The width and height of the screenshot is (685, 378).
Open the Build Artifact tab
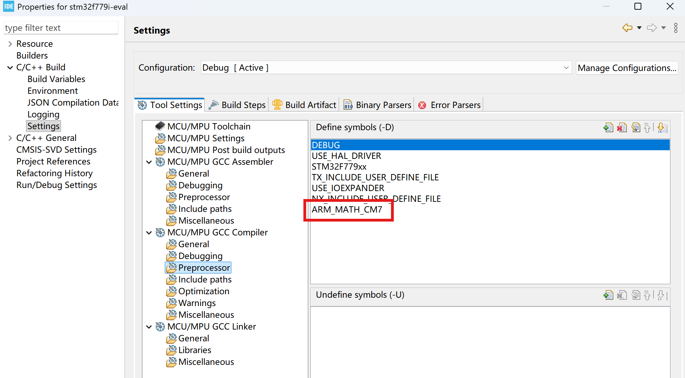pyautogui.click(x=305, y=105)
